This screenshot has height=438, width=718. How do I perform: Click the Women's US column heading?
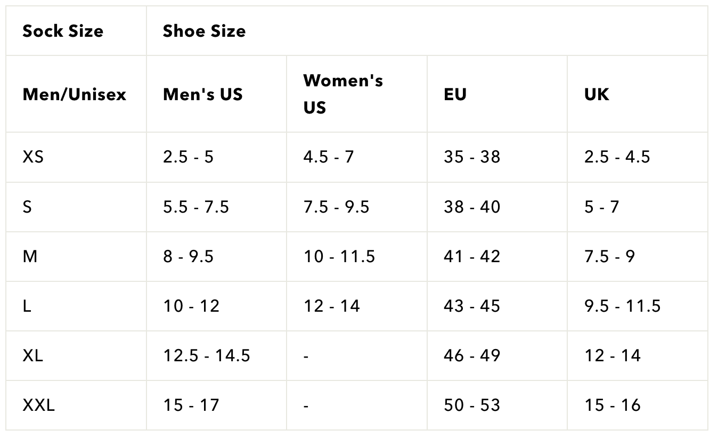357,94
